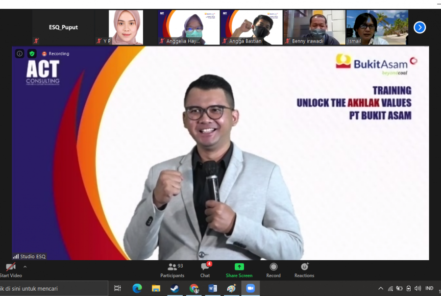Click the Recording indicator label
Screen dimensions: 441x296
tap(56, 53)
